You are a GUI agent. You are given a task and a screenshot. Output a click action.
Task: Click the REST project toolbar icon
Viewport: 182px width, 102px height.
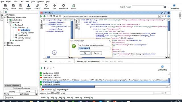tap(21, 7)
